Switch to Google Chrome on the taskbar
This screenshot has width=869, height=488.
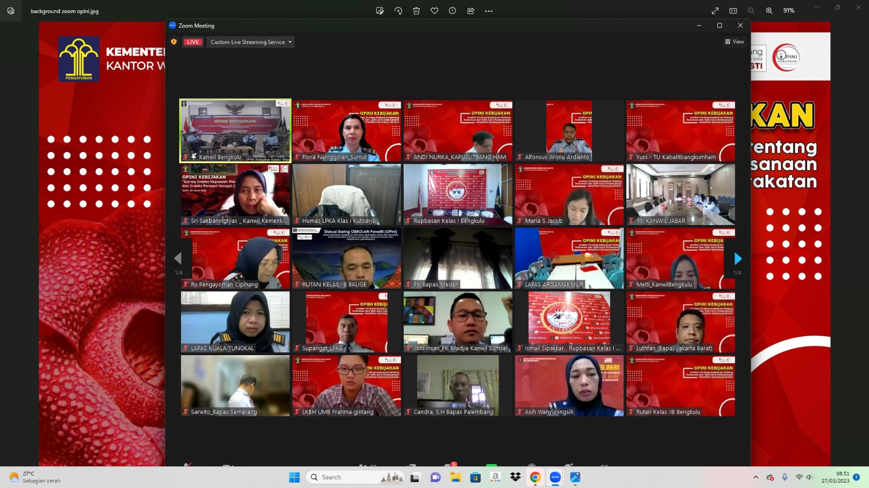tap(535, 477)
